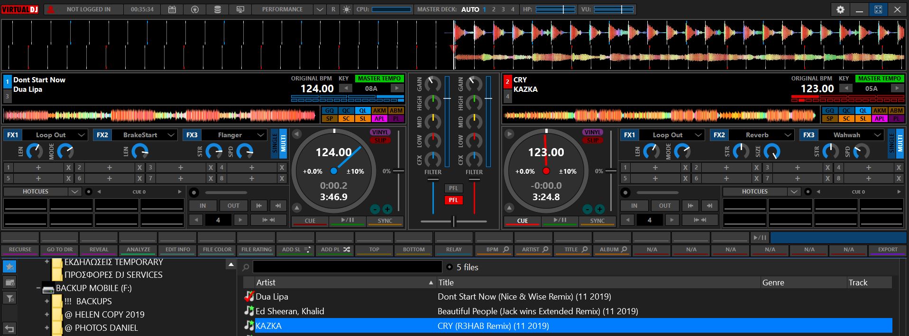Click CUE button on deck 2
The width and height of the screenshot is (909, 336).
pyautogui.click(x=523, y=221)
